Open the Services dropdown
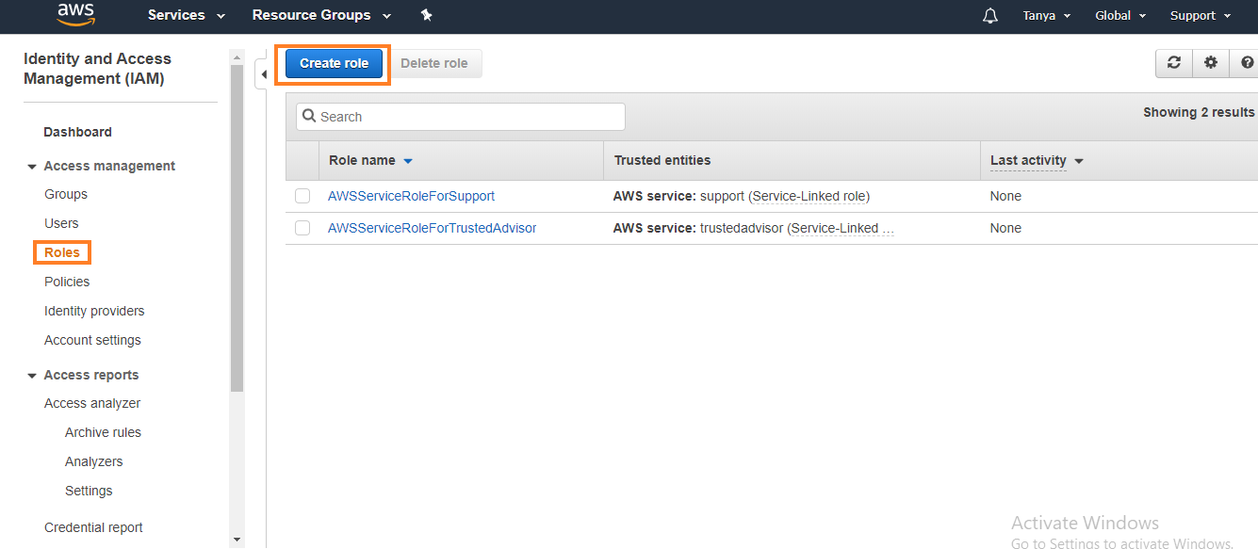Screen dimensions: 1258x549 [187, 15]
